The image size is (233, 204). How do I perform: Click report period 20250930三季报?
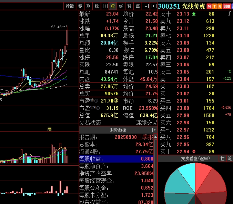pyautogui.click(x=134, y=137)
